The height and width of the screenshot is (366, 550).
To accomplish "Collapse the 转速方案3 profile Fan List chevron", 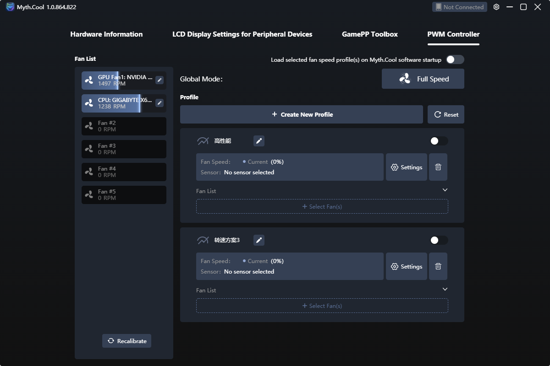I will tap(445, 289).
